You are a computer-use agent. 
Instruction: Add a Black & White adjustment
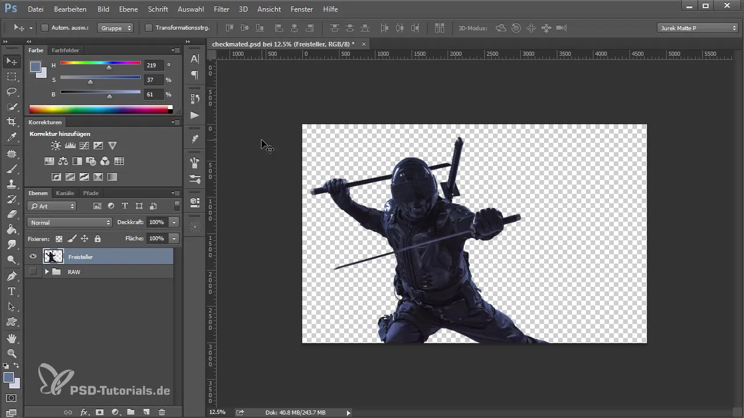(77, 161)
